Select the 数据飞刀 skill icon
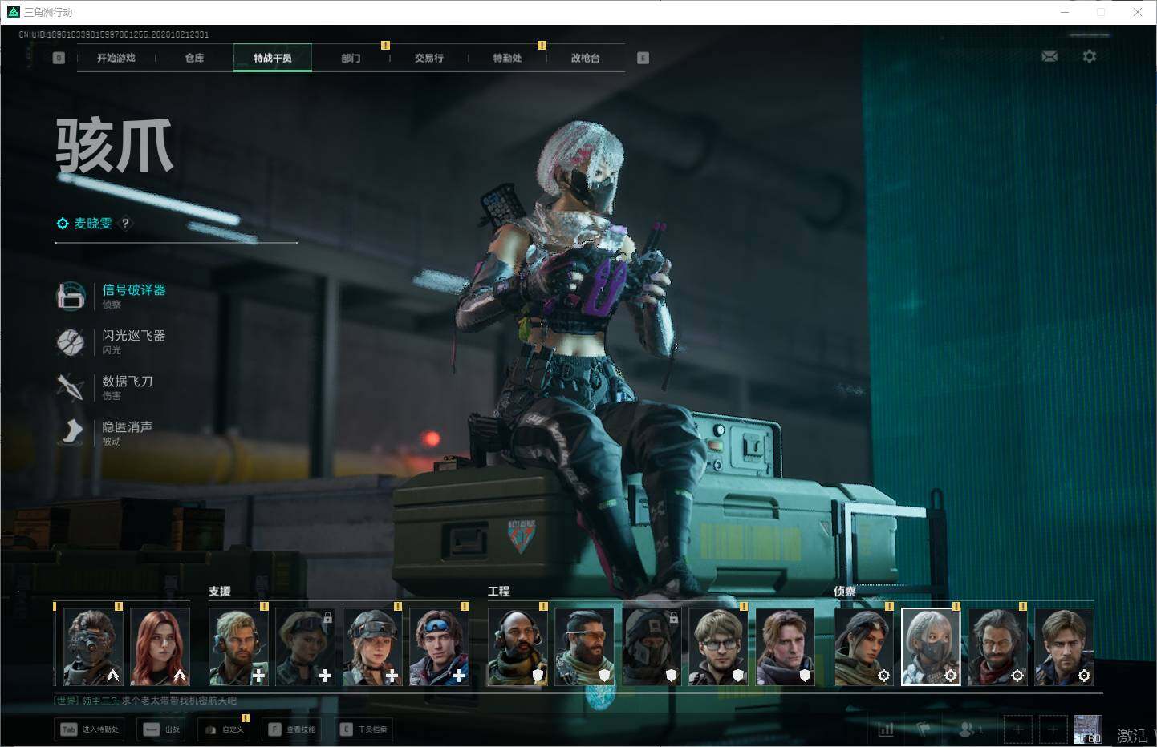 [x=71, y=387]
